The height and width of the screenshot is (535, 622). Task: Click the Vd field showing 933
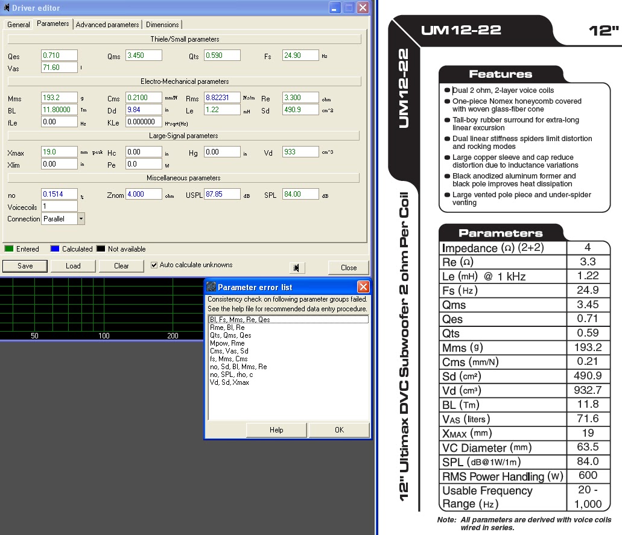click(300, 152)
